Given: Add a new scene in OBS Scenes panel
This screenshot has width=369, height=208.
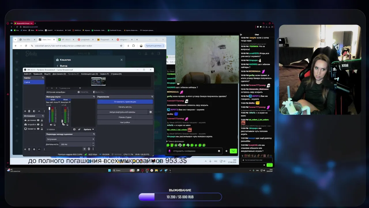Looking at the screenshot, I should point(25,111).
